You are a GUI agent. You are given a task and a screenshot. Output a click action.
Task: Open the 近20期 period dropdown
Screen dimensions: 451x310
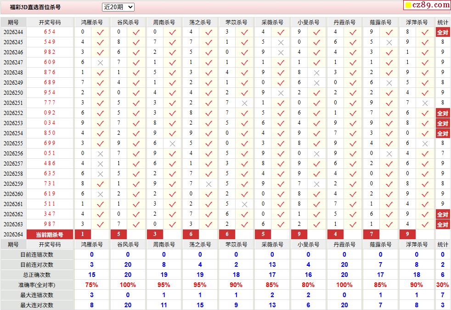118,7
